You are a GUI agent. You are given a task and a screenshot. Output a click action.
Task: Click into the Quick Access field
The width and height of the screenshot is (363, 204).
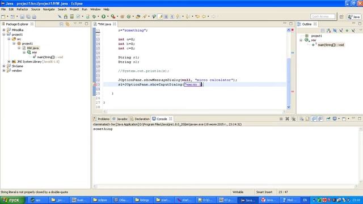coord(323,16)
